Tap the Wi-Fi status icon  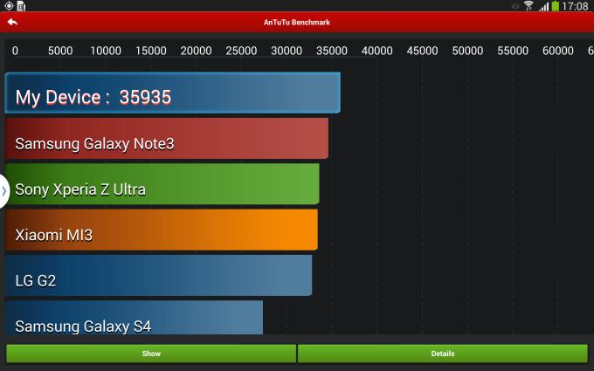tap(528, 6)
